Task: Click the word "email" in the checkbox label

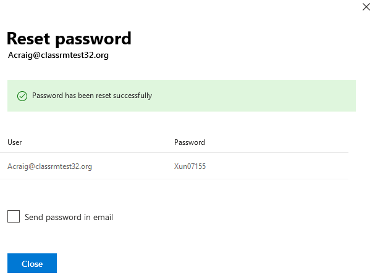Action: [103, 217]
